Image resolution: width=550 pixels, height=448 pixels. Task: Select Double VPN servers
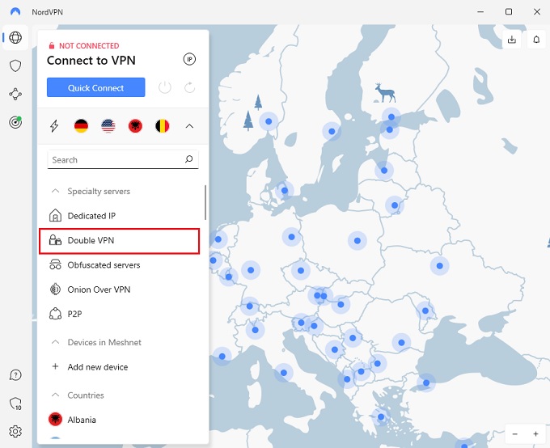click(119, 241)
